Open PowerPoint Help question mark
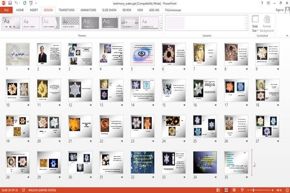The image size is (290, 193). click(x=262, y=3)
